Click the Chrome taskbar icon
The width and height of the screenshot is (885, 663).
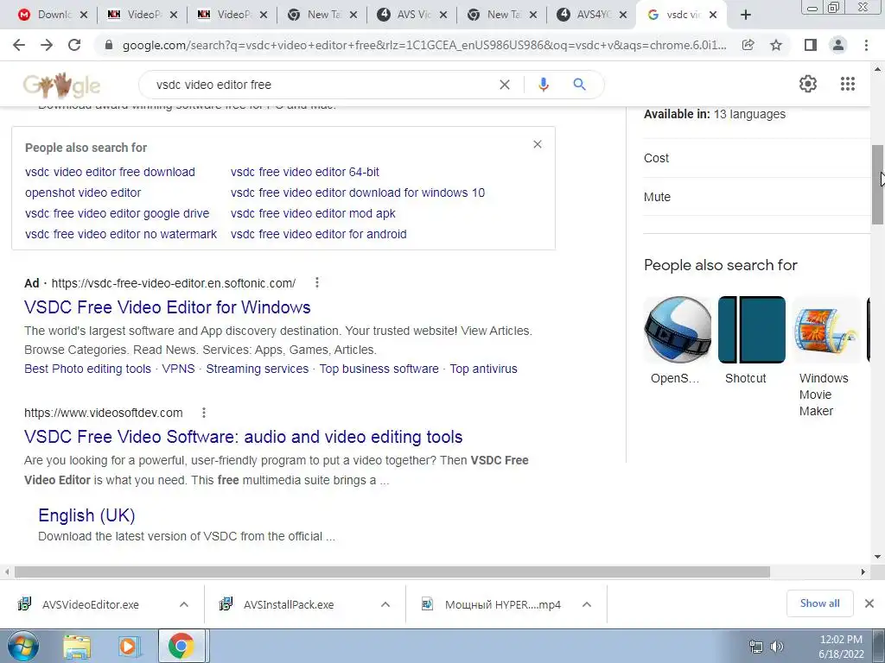click(x=181, y=647)
